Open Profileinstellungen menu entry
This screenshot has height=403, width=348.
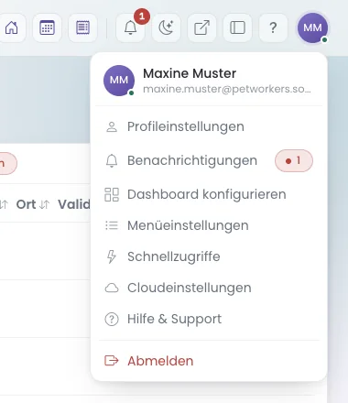[x=209, y=126]
